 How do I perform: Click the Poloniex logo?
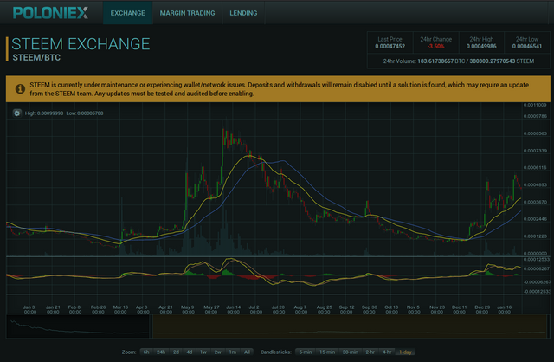(50, 13)
